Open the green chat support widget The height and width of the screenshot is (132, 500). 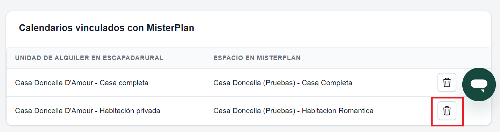(x=479, y=85)
